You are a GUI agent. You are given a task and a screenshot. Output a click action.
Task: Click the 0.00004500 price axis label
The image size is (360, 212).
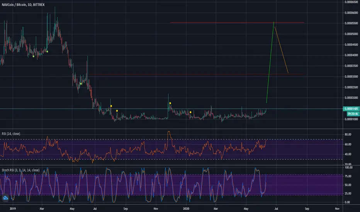pyautogui.click(x=351, y=44)
